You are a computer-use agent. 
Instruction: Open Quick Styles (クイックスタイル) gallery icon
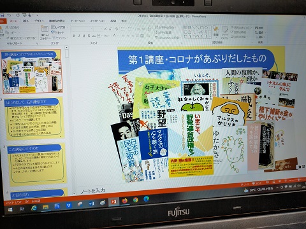225,32
